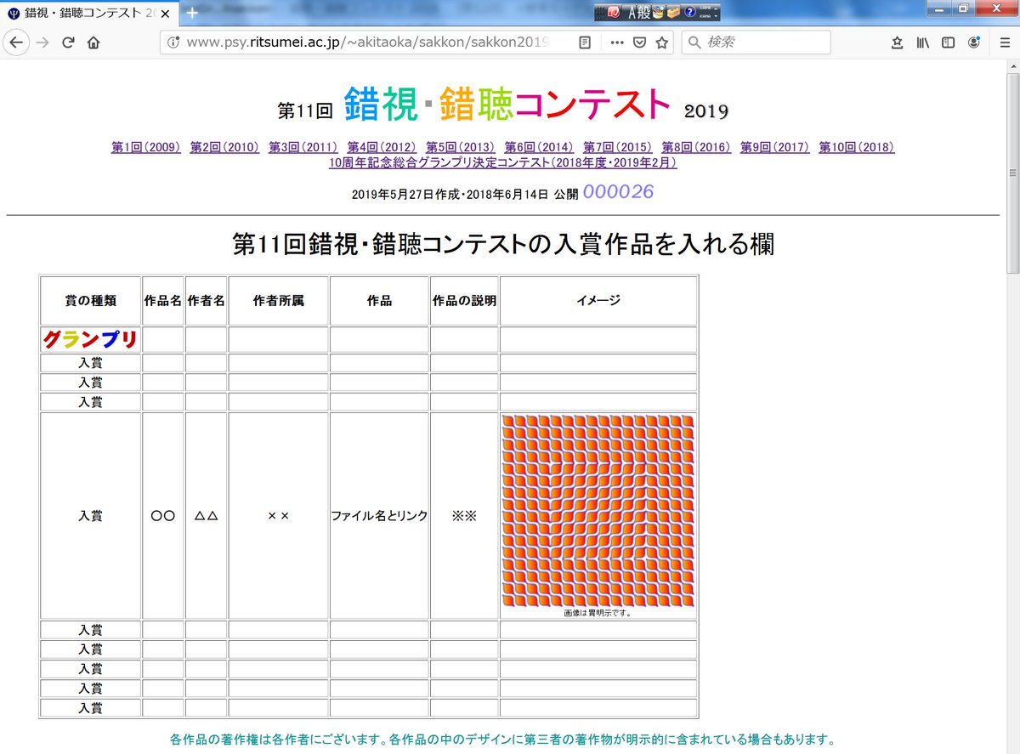Open the 10周年記念総合グランプリ決定コンテスト link

click(x=503, y=162)
